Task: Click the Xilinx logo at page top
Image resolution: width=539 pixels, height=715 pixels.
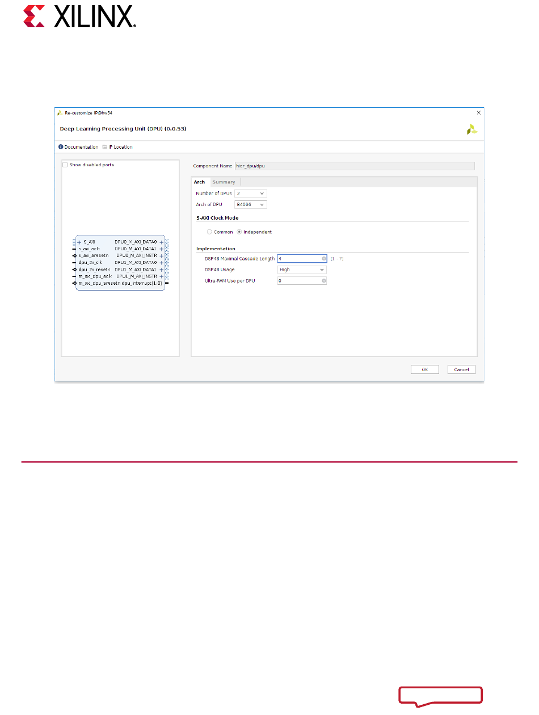Action: pos(79,18)
